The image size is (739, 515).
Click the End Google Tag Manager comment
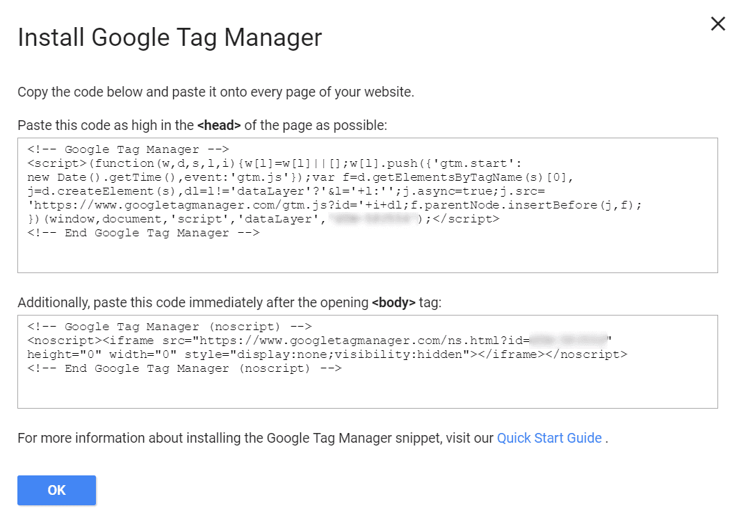tap(139, 232)
